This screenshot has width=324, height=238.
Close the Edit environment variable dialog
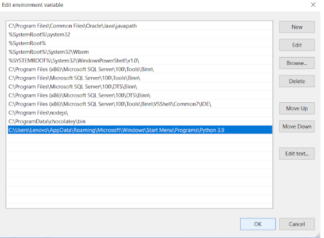313,4
